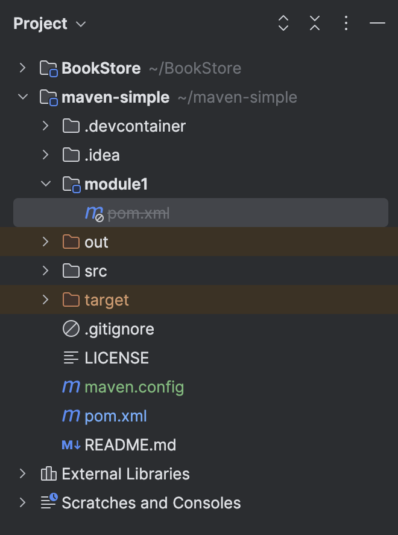Click the Collapse All icon in the toolbar
Image resolution: width=398 pixels, height=535 pixels.
[314, 23]
